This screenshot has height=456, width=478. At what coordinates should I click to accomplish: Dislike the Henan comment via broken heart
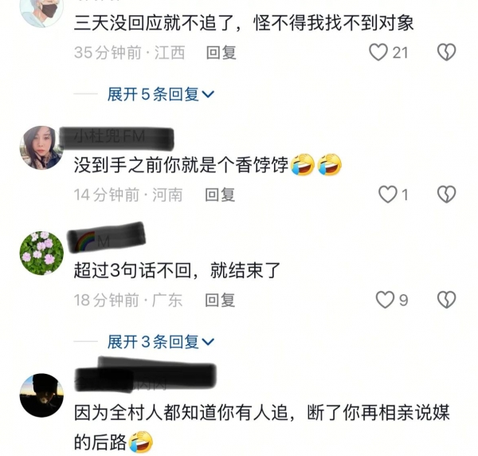click(446, 195)
